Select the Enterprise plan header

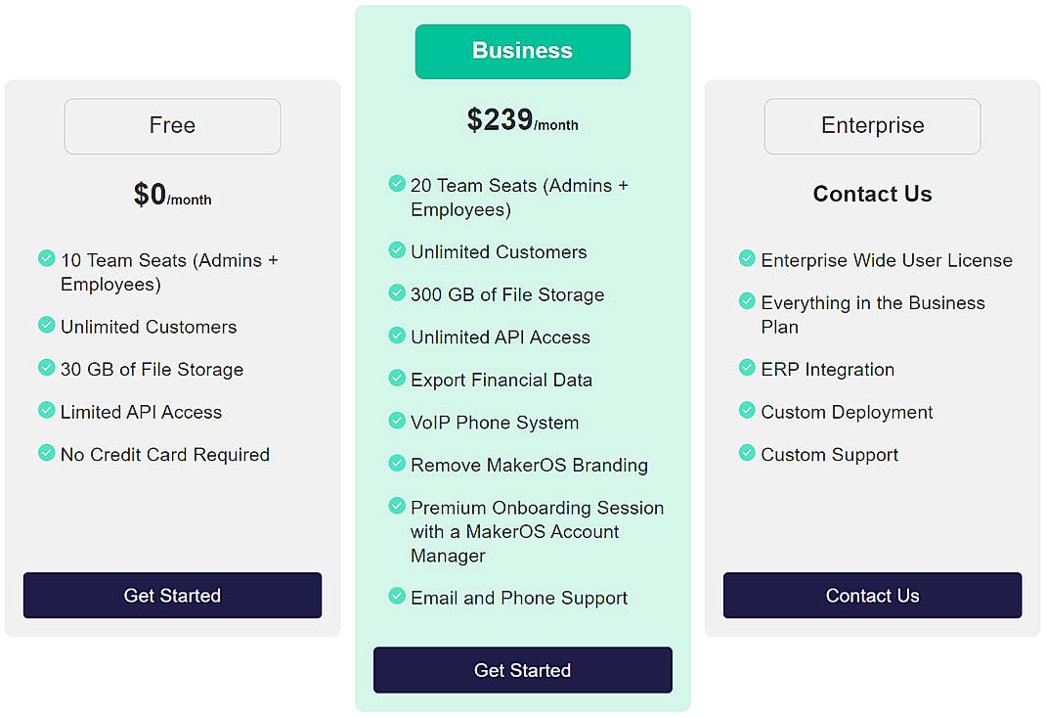pos(872,125)
